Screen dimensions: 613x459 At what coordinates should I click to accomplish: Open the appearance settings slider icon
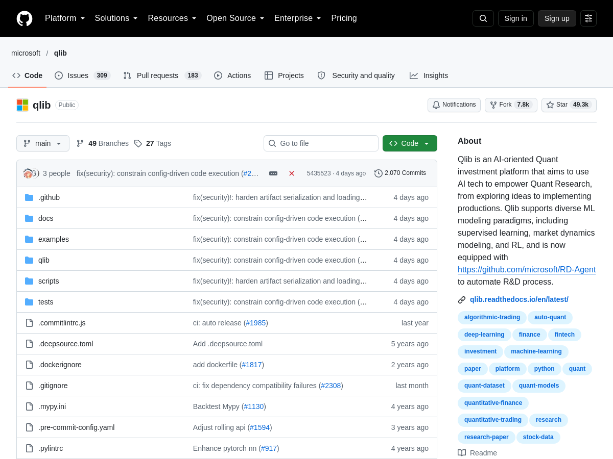tap(588, 18)
